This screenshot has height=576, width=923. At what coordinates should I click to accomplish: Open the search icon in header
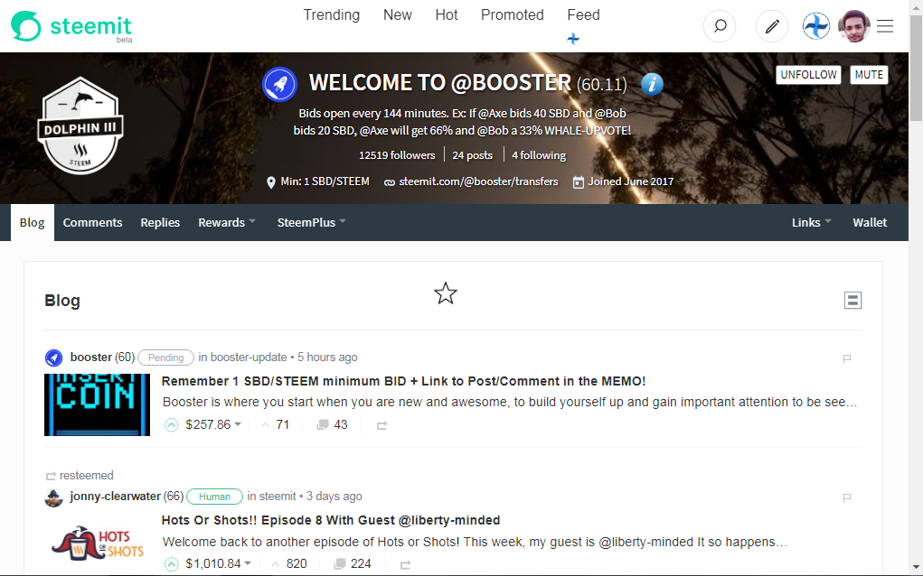pos(720,26)
